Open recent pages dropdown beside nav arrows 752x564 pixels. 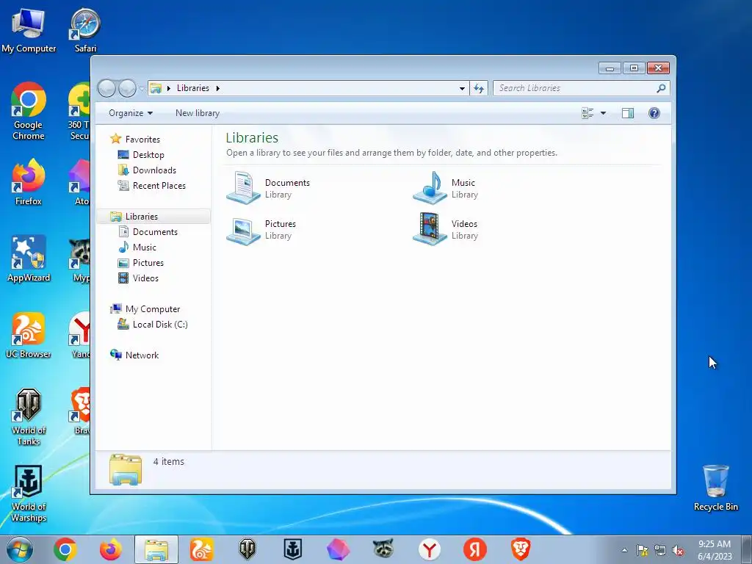[x=142, y=89]
